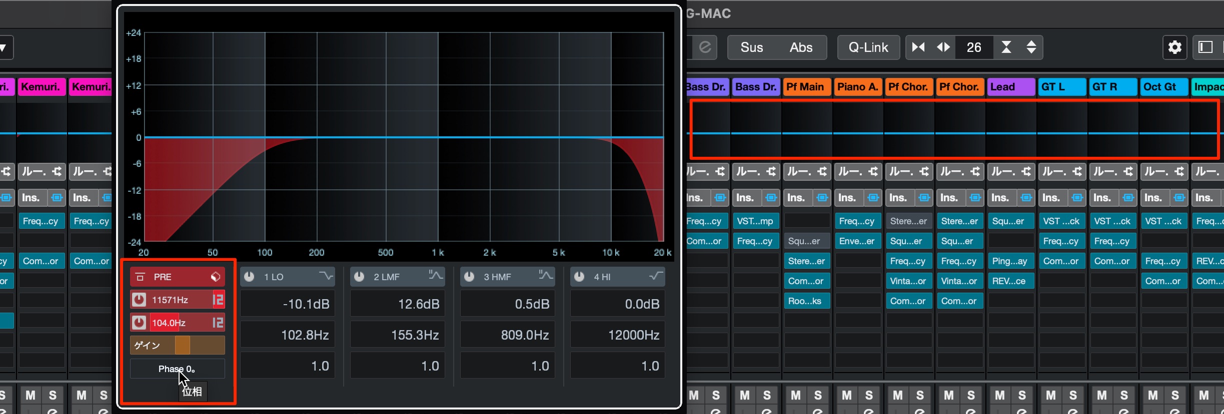The width and height of the screenshot is (1224, 414).
Task: Open the MixConsole settings gear
Action: click(1174, 47)
